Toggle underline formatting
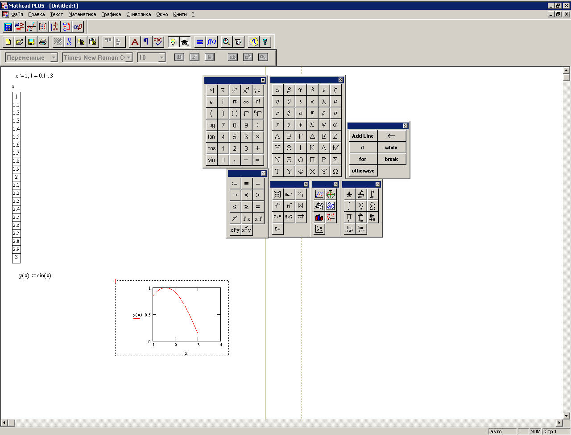 coord(209,57)
